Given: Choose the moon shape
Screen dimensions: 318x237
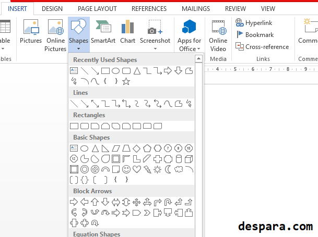Looking at the screenshot, I should [x=168, y=169].
